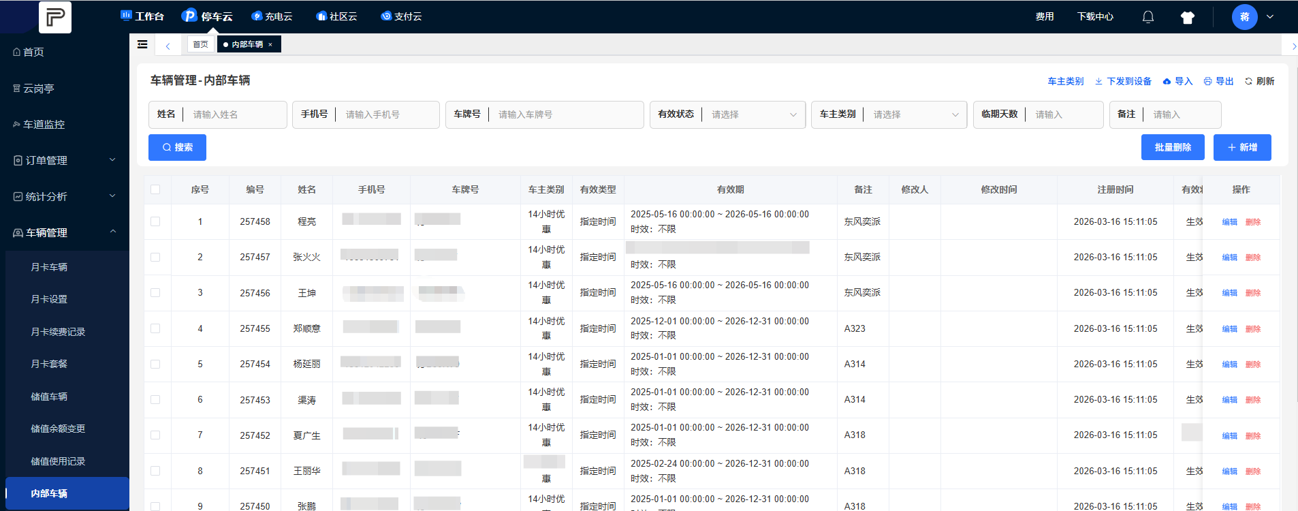
Task: Check the row for 郑顺意
Action: click(x=155, y=328)
